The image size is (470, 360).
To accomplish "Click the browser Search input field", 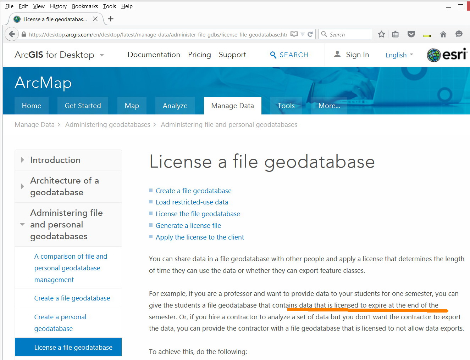I will 345,34.
